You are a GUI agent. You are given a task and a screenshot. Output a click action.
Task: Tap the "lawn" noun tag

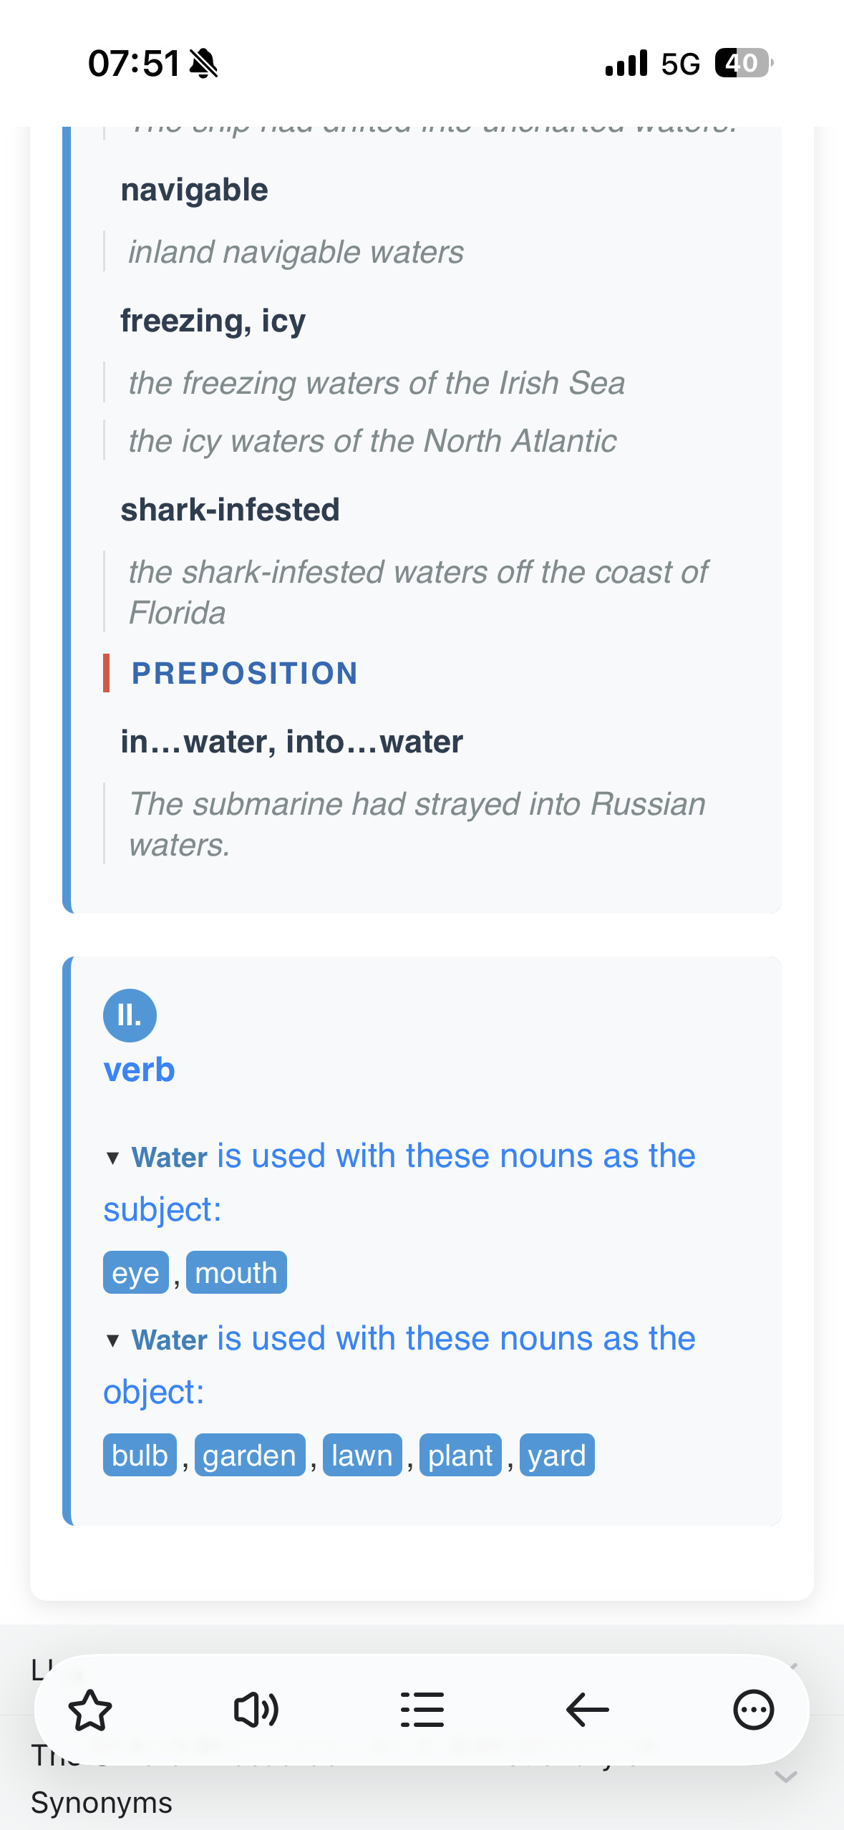[362, 1456]
